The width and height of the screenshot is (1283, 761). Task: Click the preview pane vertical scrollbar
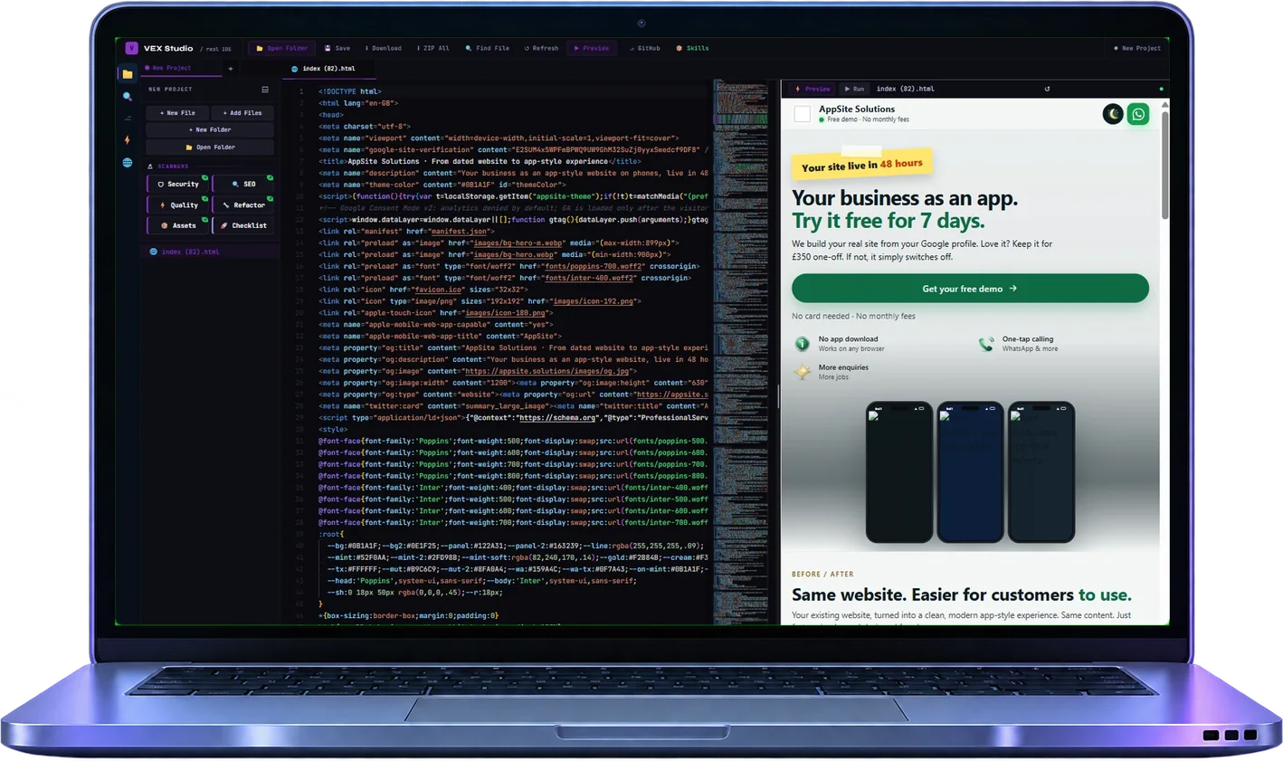pyautogui.click(x=1164, y=361)
